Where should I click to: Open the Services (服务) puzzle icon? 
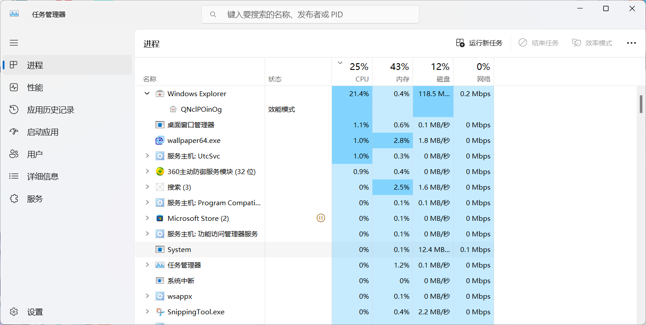(x=14, y=199)
